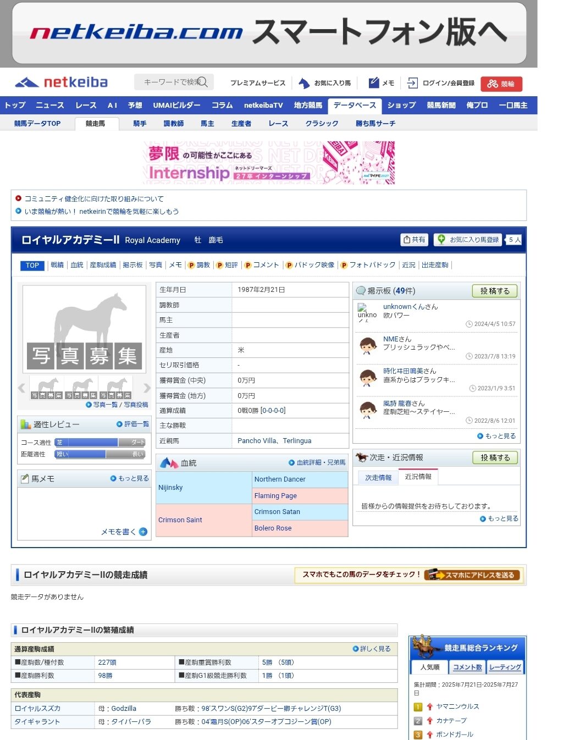Open タイキャラント offspring link
The image size is (580, 740).
click(37, 722)
